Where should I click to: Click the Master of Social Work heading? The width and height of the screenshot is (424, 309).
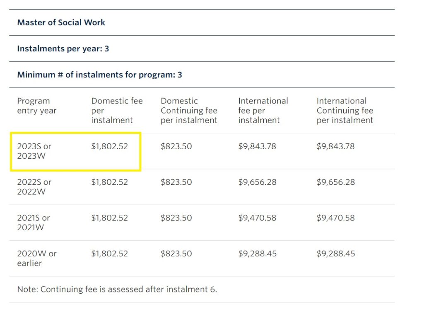(61, 22)
